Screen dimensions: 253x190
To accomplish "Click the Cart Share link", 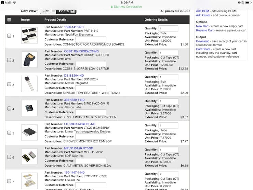I will pos(203,49).
